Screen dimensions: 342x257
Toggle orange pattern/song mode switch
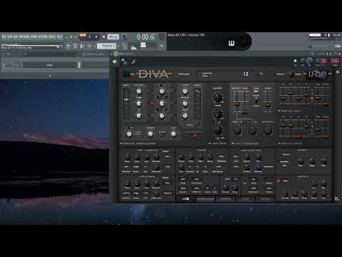(x=83, y=36)
